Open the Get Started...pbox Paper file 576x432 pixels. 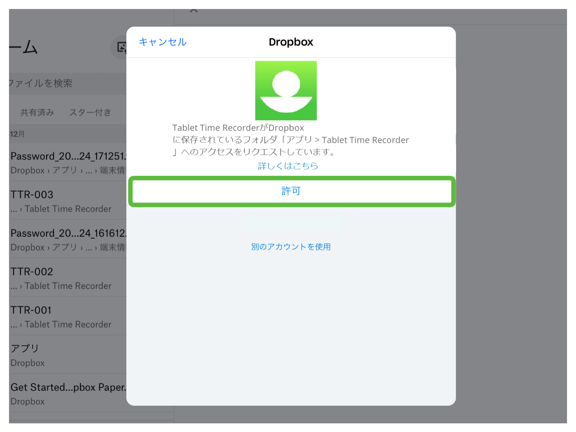[68, 394]
